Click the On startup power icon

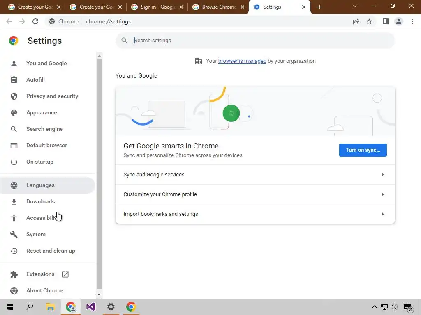click(14, 162)
